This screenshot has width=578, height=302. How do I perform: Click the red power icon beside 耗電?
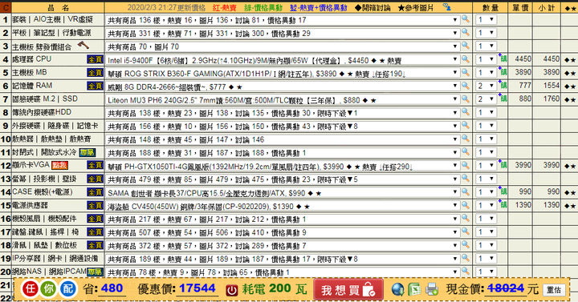click(232, 290)
